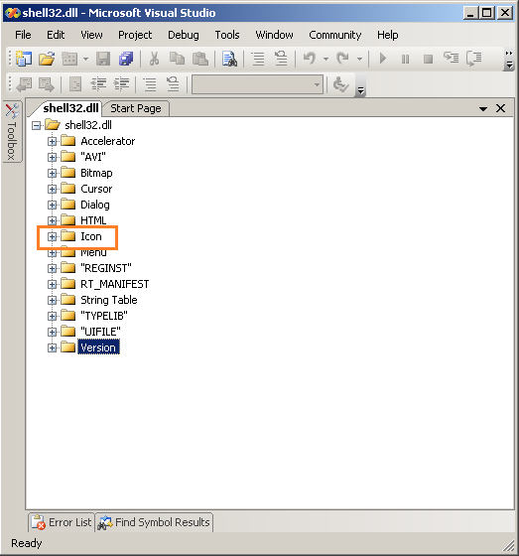This screenshot has height=556, width=519.
Task: Select the RT_MANIFEST tree item
Action: point(114,284)
